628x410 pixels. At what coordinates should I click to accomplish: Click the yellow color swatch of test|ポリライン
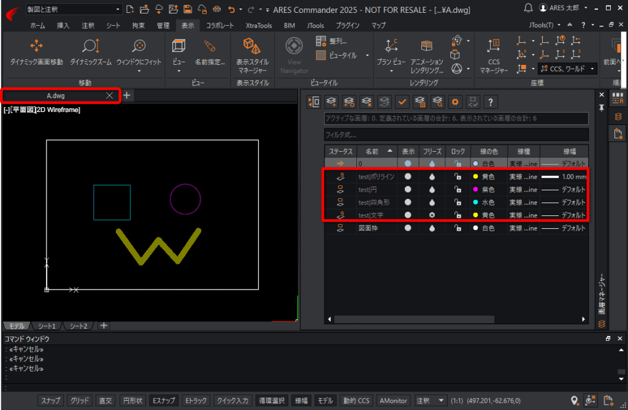tap(475, 176)
